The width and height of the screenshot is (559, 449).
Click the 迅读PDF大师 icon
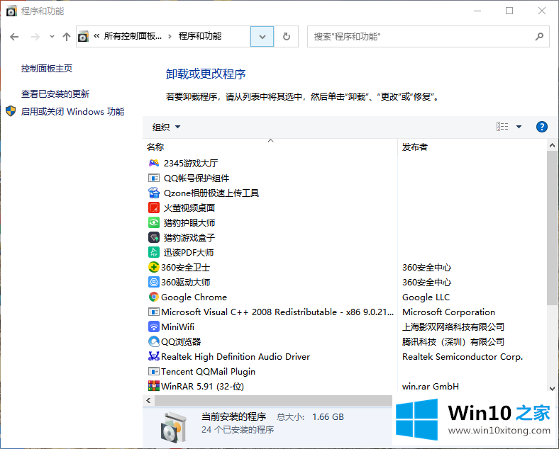click(154, 252)
